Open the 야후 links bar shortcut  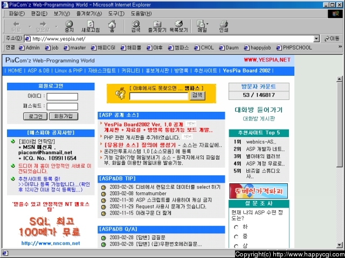click(x=155, y=48)
